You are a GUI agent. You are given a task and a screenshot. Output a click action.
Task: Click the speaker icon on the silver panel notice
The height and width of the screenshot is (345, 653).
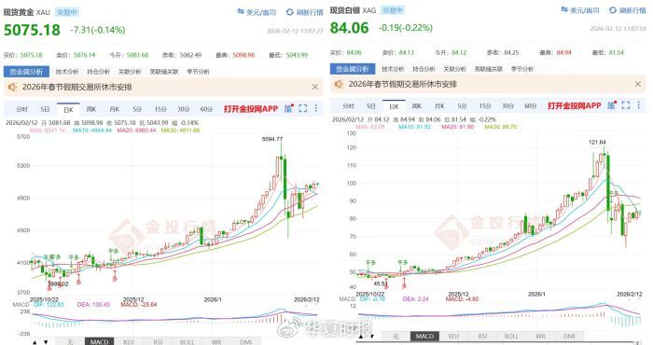coord(339,84)
